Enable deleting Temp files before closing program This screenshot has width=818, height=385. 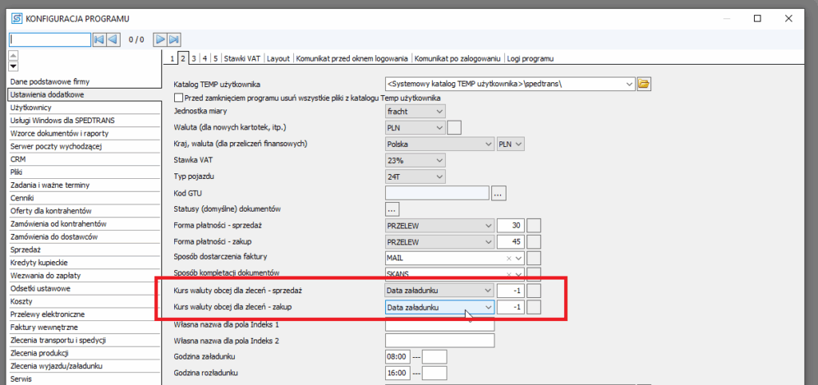pyautogui.click(x=179, y=97)
